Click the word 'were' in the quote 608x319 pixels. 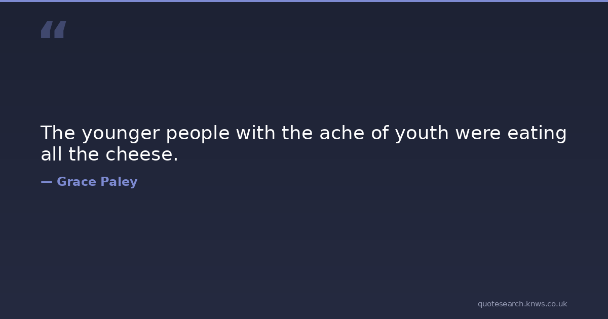(478, 134)
